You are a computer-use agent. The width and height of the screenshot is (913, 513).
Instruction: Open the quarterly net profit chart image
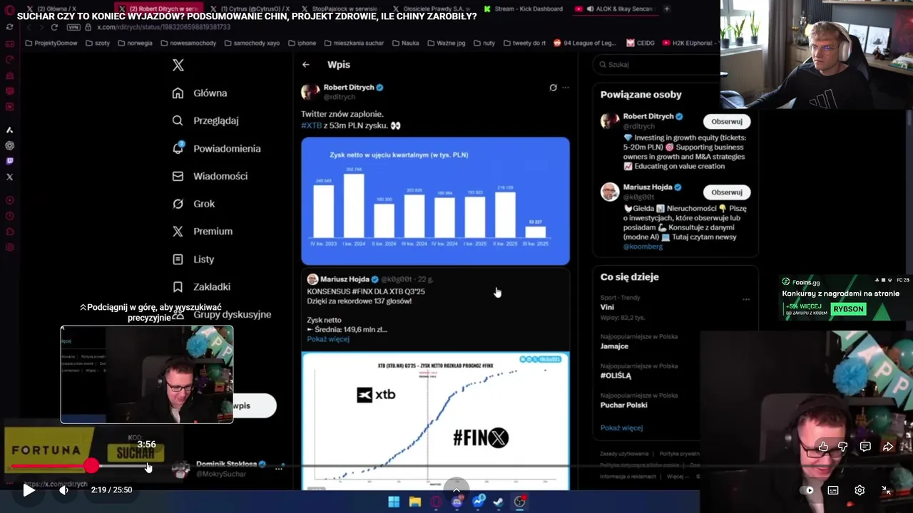(x=435, y=201)
